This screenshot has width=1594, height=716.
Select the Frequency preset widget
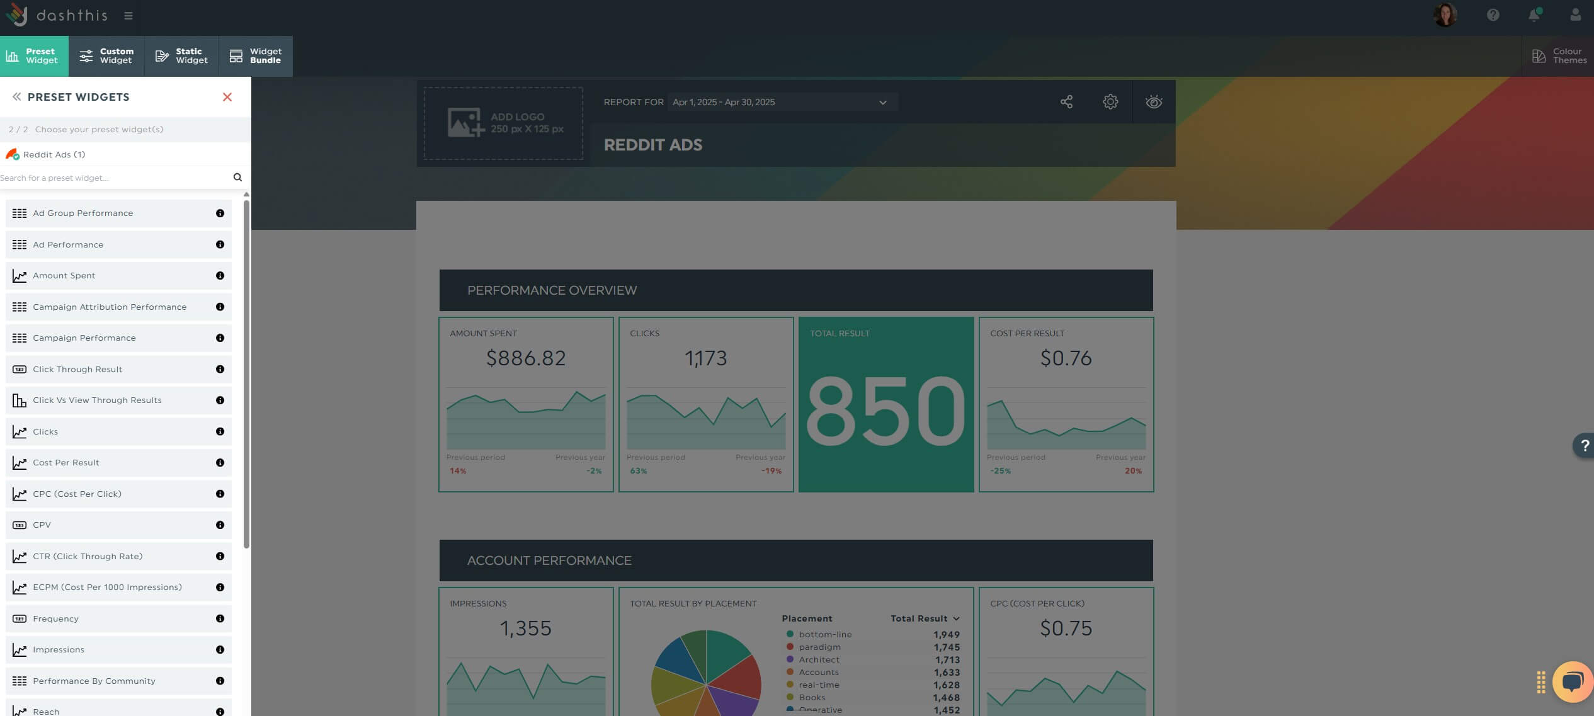[118, 618]
